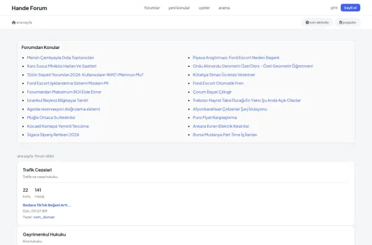Open Afyonkarahisar Çobanlar Şarj İstasyonu topic

pyautogui.click(x=230, y=109)
